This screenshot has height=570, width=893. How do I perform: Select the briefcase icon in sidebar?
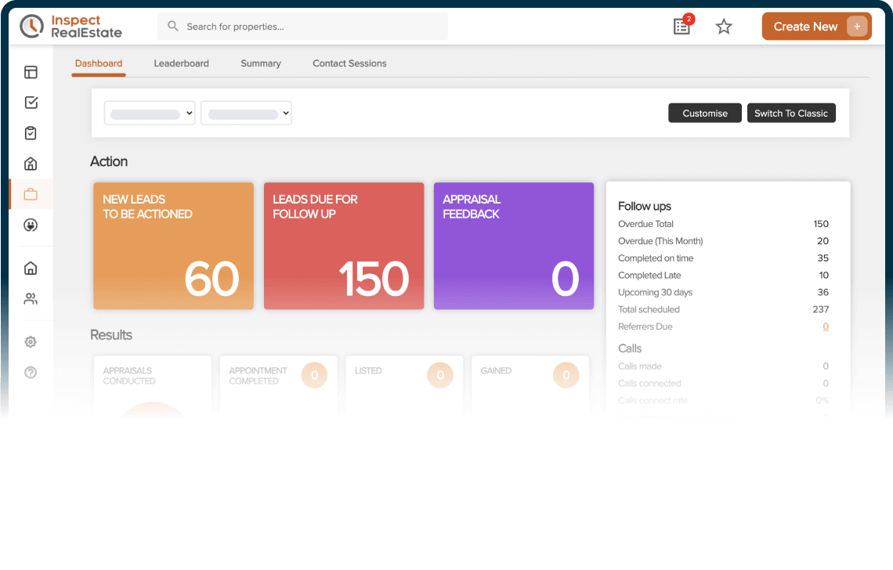31,195
